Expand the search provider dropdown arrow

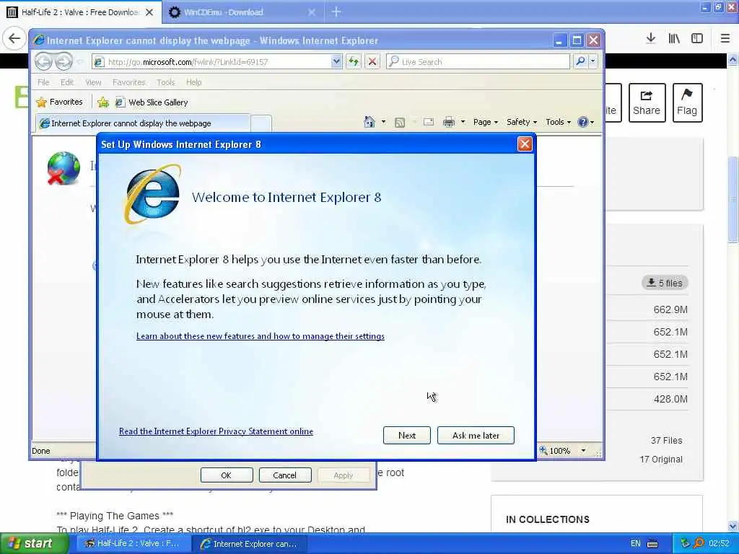click(x=593, y=62)
